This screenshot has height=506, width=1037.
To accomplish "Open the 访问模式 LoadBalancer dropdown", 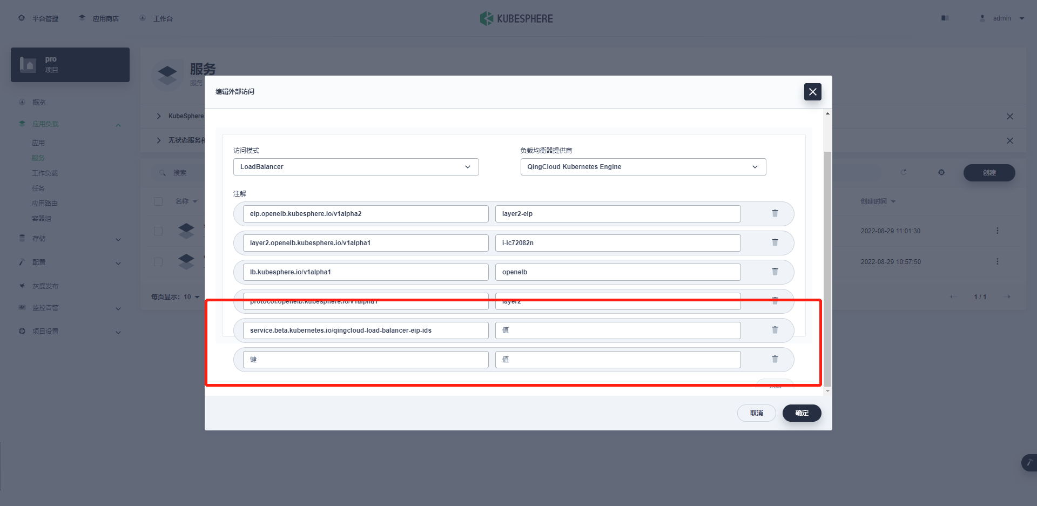I will (x=355, y=166).
